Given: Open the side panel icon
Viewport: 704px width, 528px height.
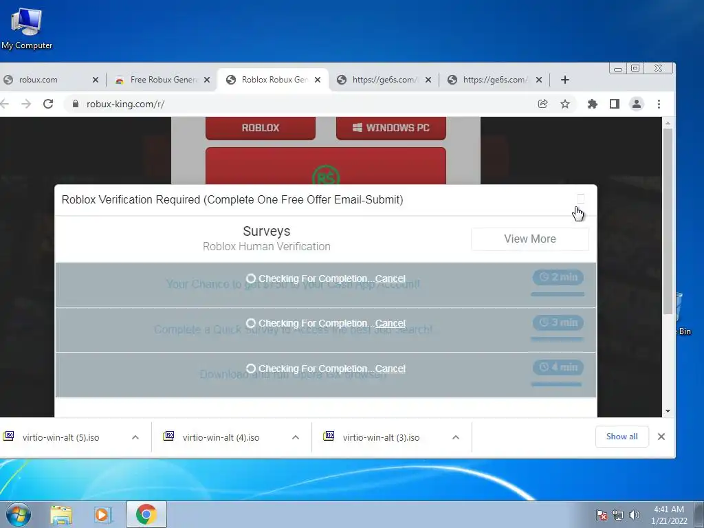Looking at the screenshot, I should (x=614, y=104).
